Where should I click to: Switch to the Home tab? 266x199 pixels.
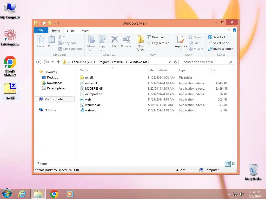pyautogui.click(x=56, y=31)
